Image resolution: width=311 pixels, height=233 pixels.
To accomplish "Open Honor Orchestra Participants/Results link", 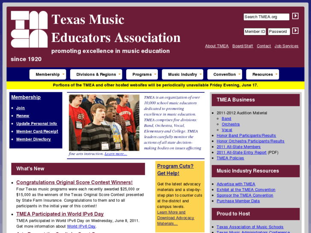I will [250, 141].
